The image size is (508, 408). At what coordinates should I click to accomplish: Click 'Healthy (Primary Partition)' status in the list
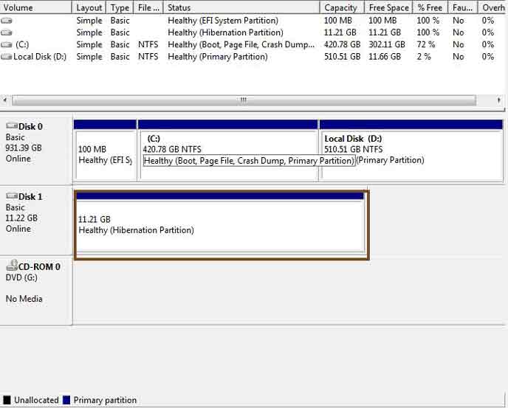pyautogui.click(x=218, y=57)
